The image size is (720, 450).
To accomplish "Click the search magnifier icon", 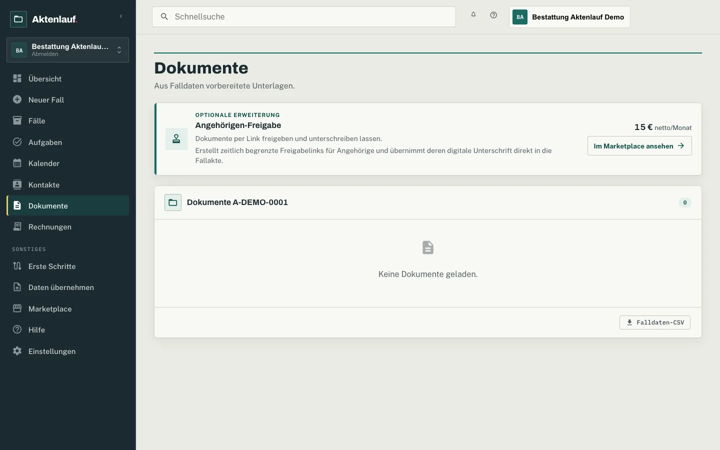I will coord(164,16).
